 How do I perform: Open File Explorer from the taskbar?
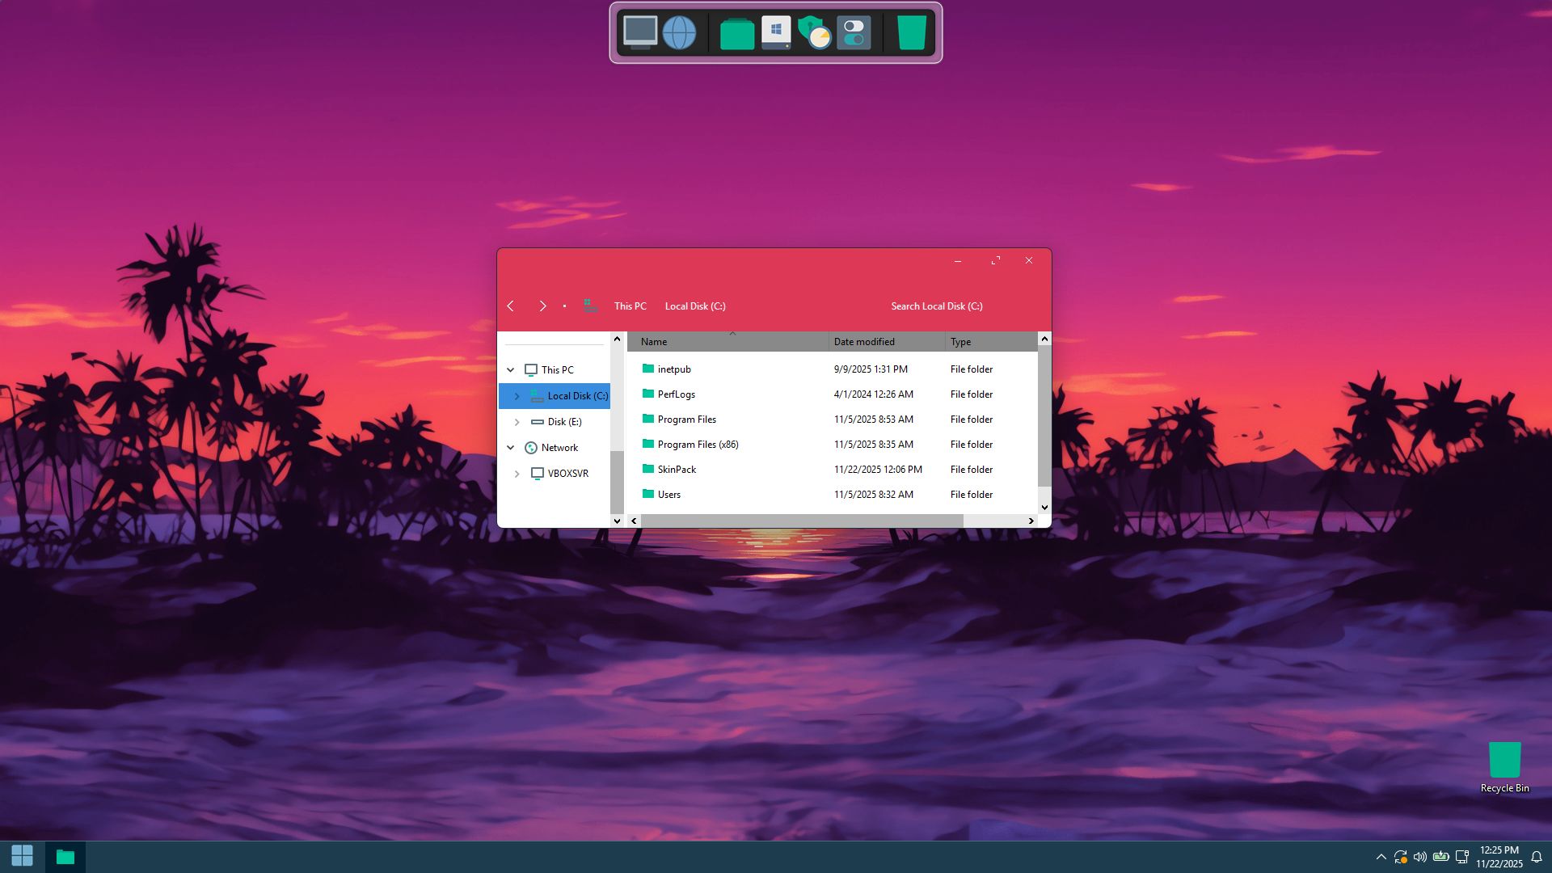(65, 857)
